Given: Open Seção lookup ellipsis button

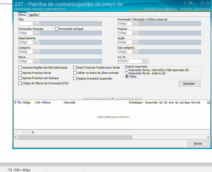Looking at the screenshot, I should (x=136, y=42).
